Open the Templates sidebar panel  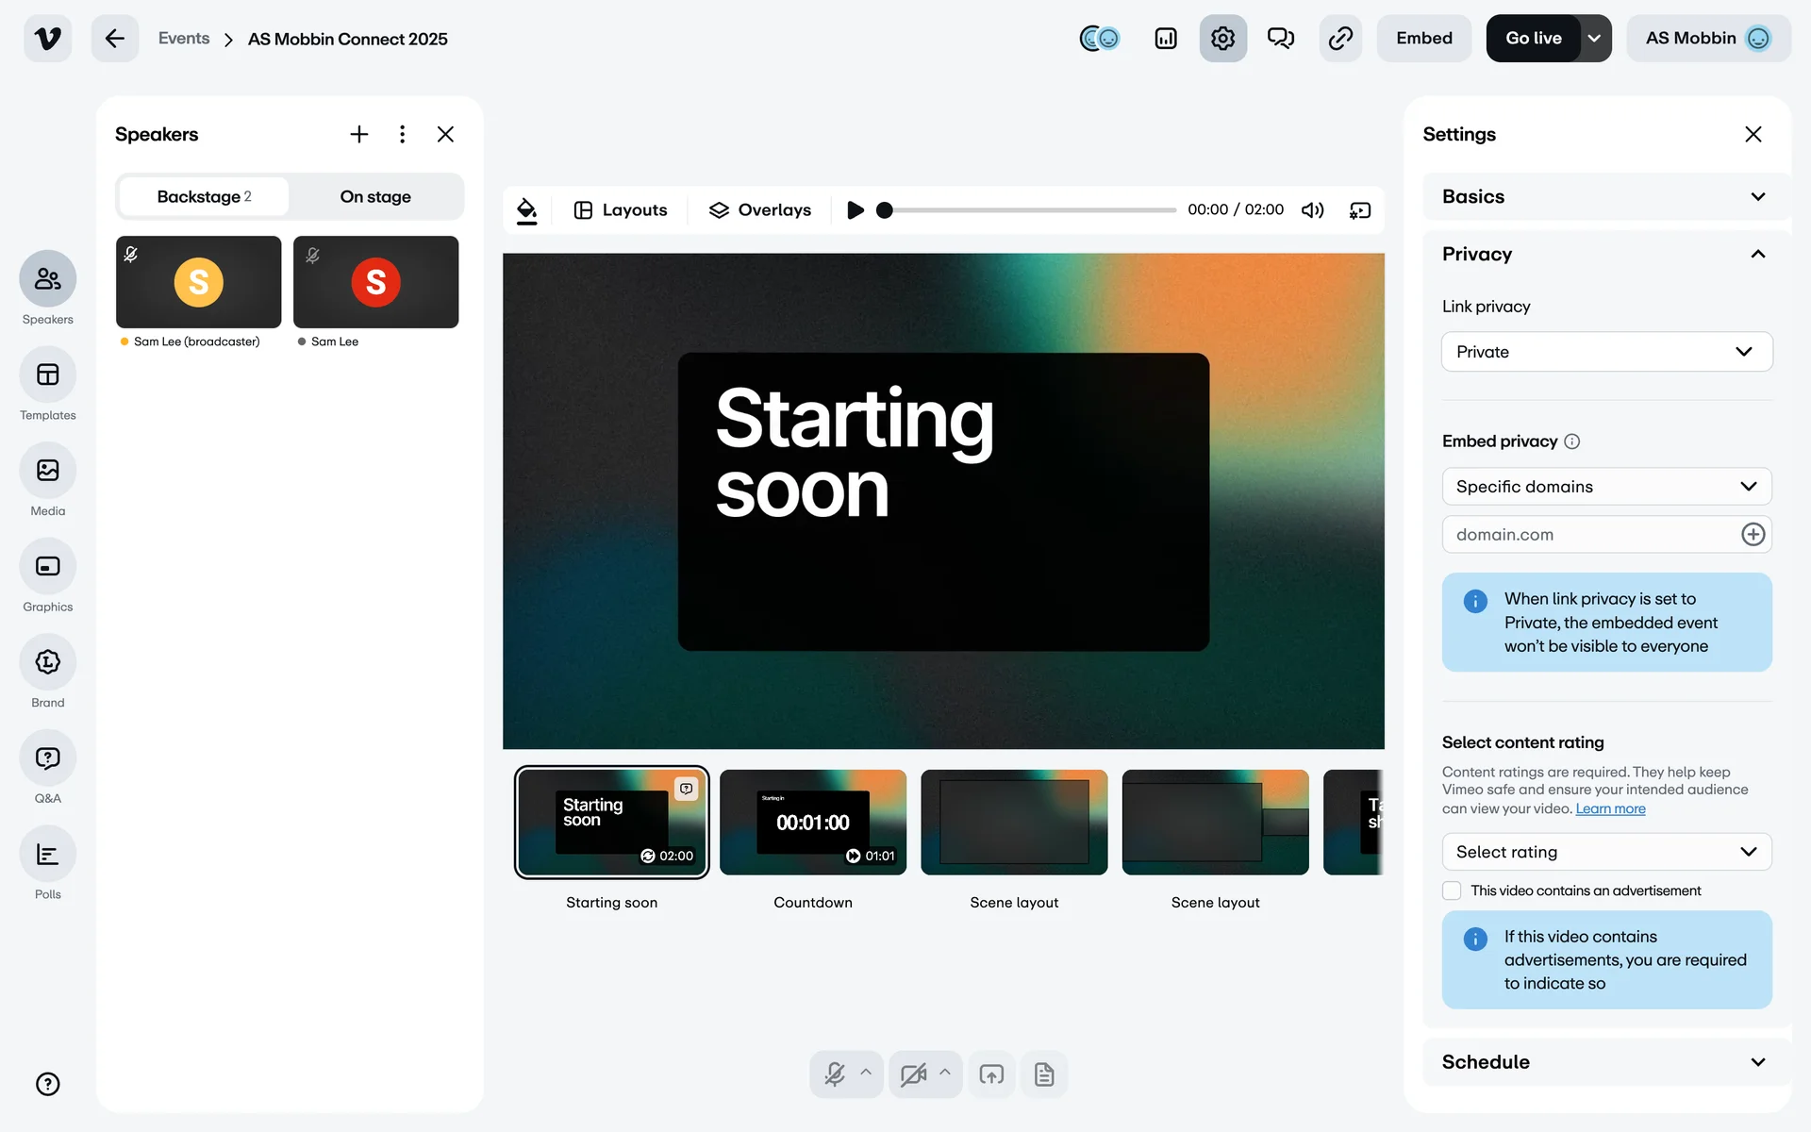click(47, 375)
